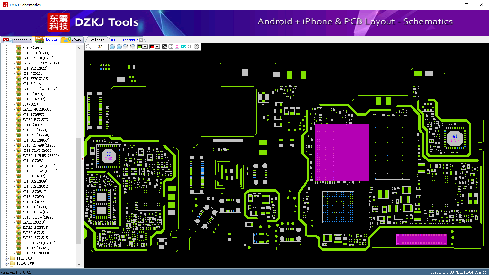Click the pink double-bar icon in the toolbar
The image size is (489, 275).
click(177, 47)
